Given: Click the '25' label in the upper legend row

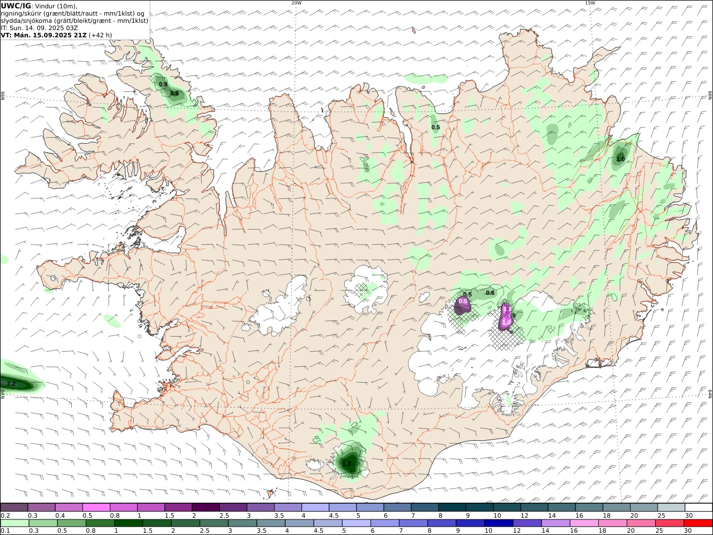Looking at the screenshot, I should (x=661, y=515).
